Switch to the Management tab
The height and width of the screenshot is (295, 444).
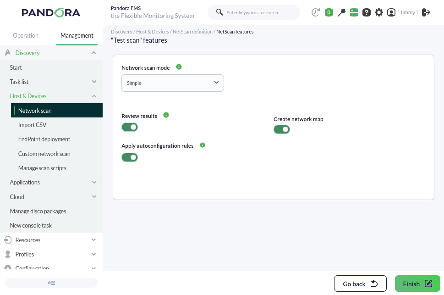[x=77, y=35]
